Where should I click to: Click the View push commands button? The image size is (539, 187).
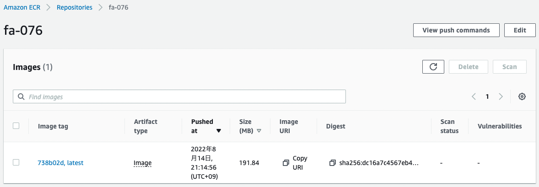pos(456,30)
